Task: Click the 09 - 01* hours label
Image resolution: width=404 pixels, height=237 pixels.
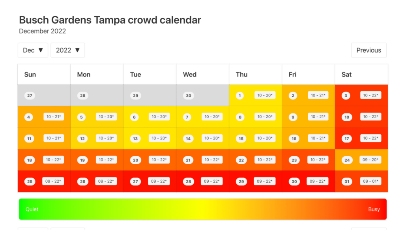Action: 370,181
